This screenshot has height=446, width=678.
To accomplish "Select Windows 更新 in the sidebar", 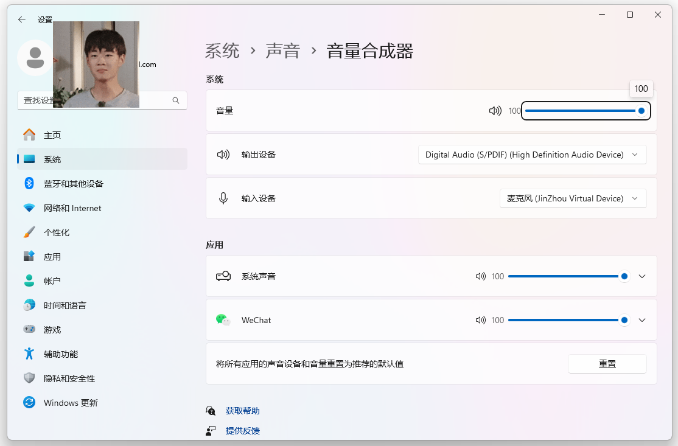I will click(102, 402).
